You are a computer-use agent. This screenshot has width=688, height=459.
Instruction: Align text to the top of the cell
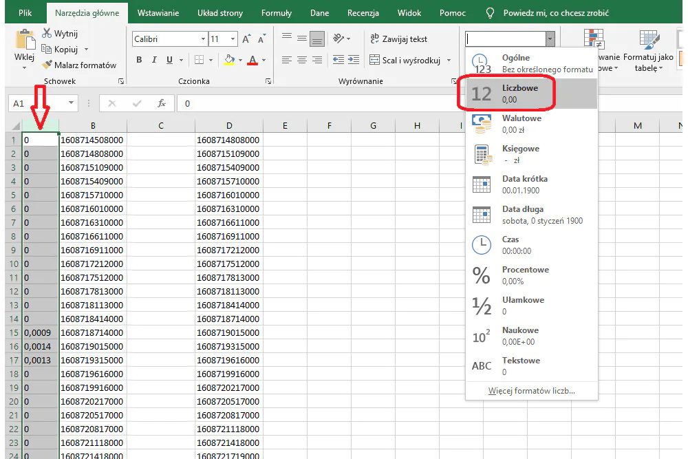tap(287, 39)
